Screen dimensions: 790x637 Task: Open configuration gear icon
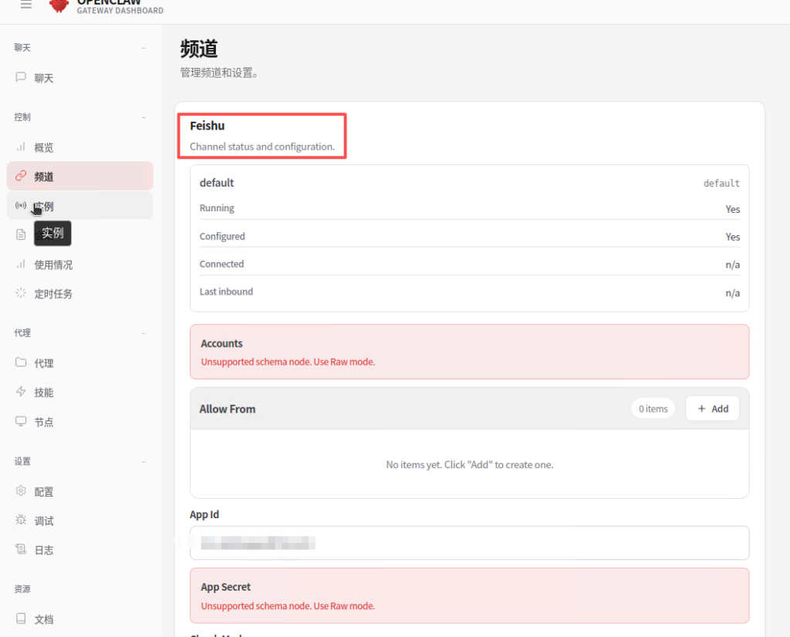point(21,491)
